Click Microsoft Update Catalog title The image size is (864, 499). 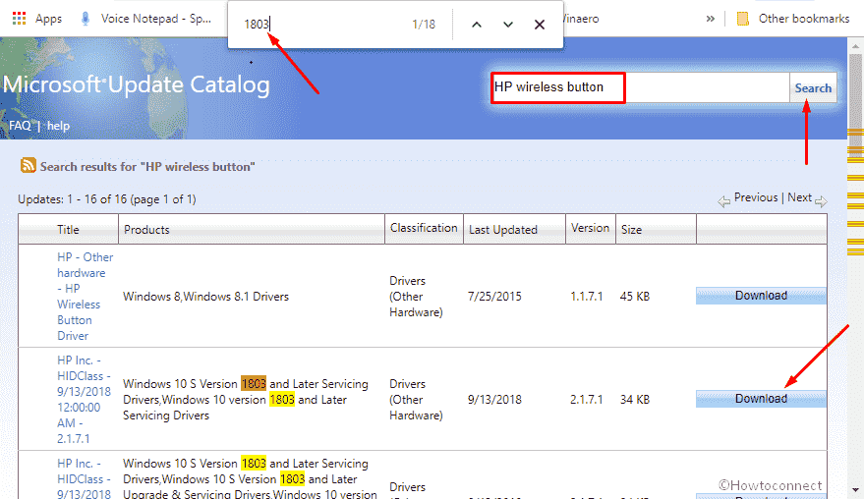(136, 84)
